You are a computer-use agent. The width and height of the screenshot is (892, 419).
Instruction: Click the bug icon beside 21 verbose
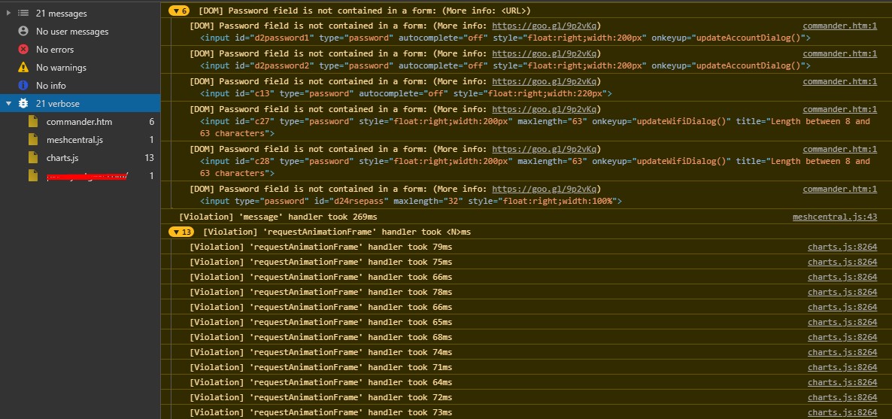23,104
